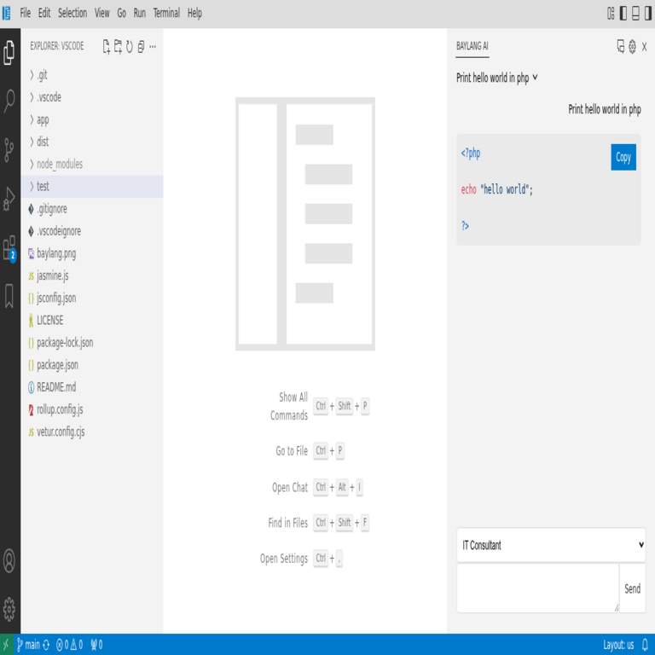Refresh the Explorer file tree
The width and height of the screenshot is (655, 655).
130,47
